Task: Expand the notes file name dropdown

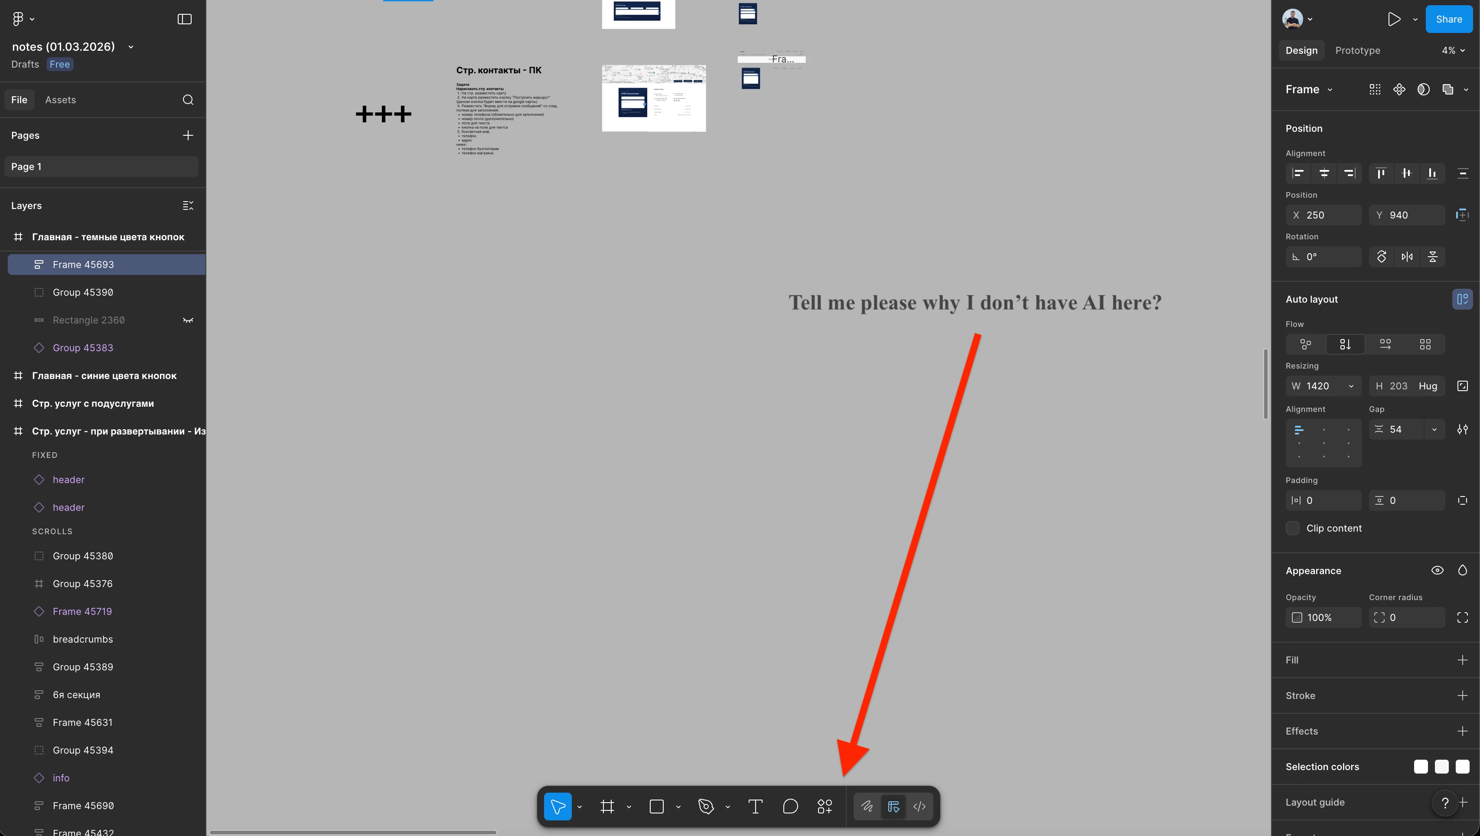Action: pos(131,47)
